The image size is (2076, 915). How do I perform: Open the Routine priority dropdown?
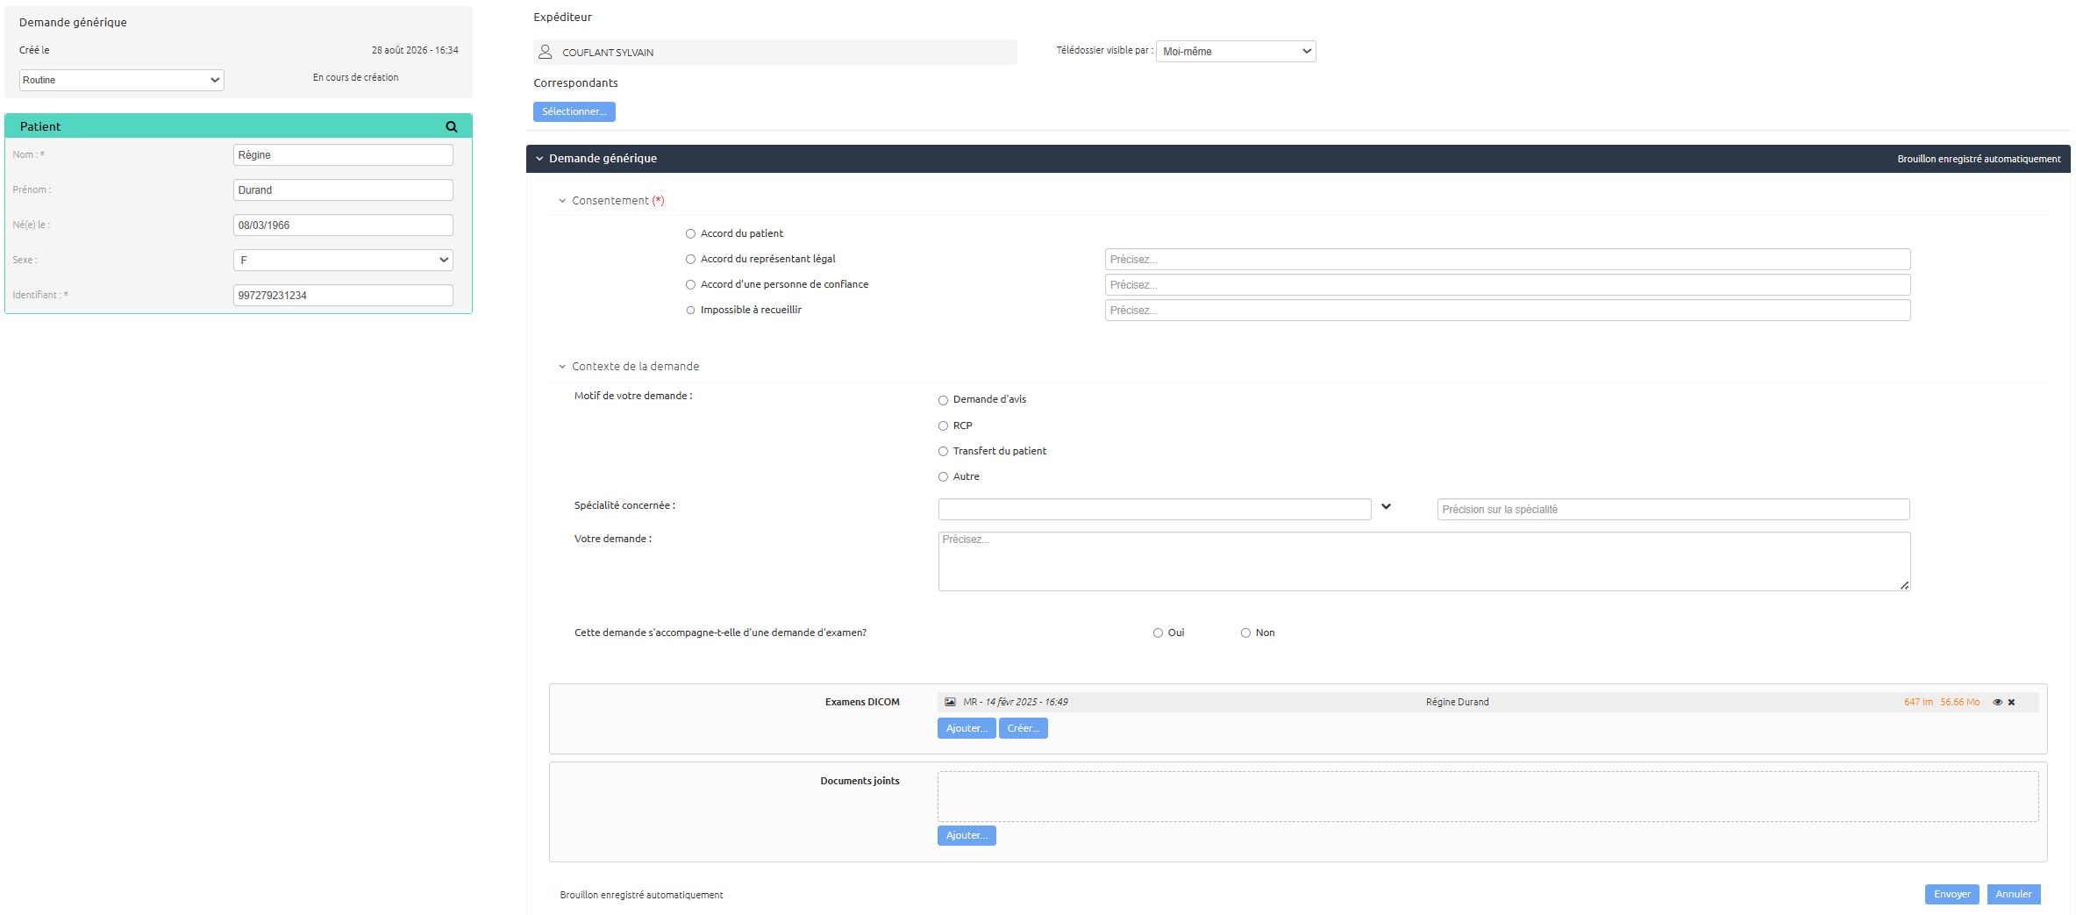122,80
